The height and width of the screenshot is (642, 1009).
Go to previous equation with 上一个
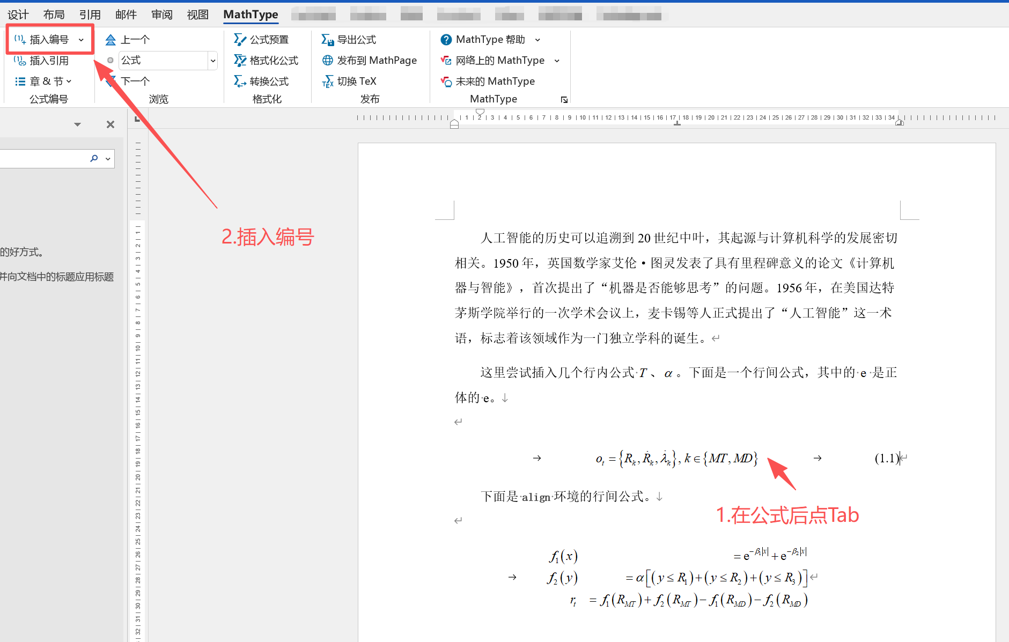pyautogui.click(x=128, y=40)
